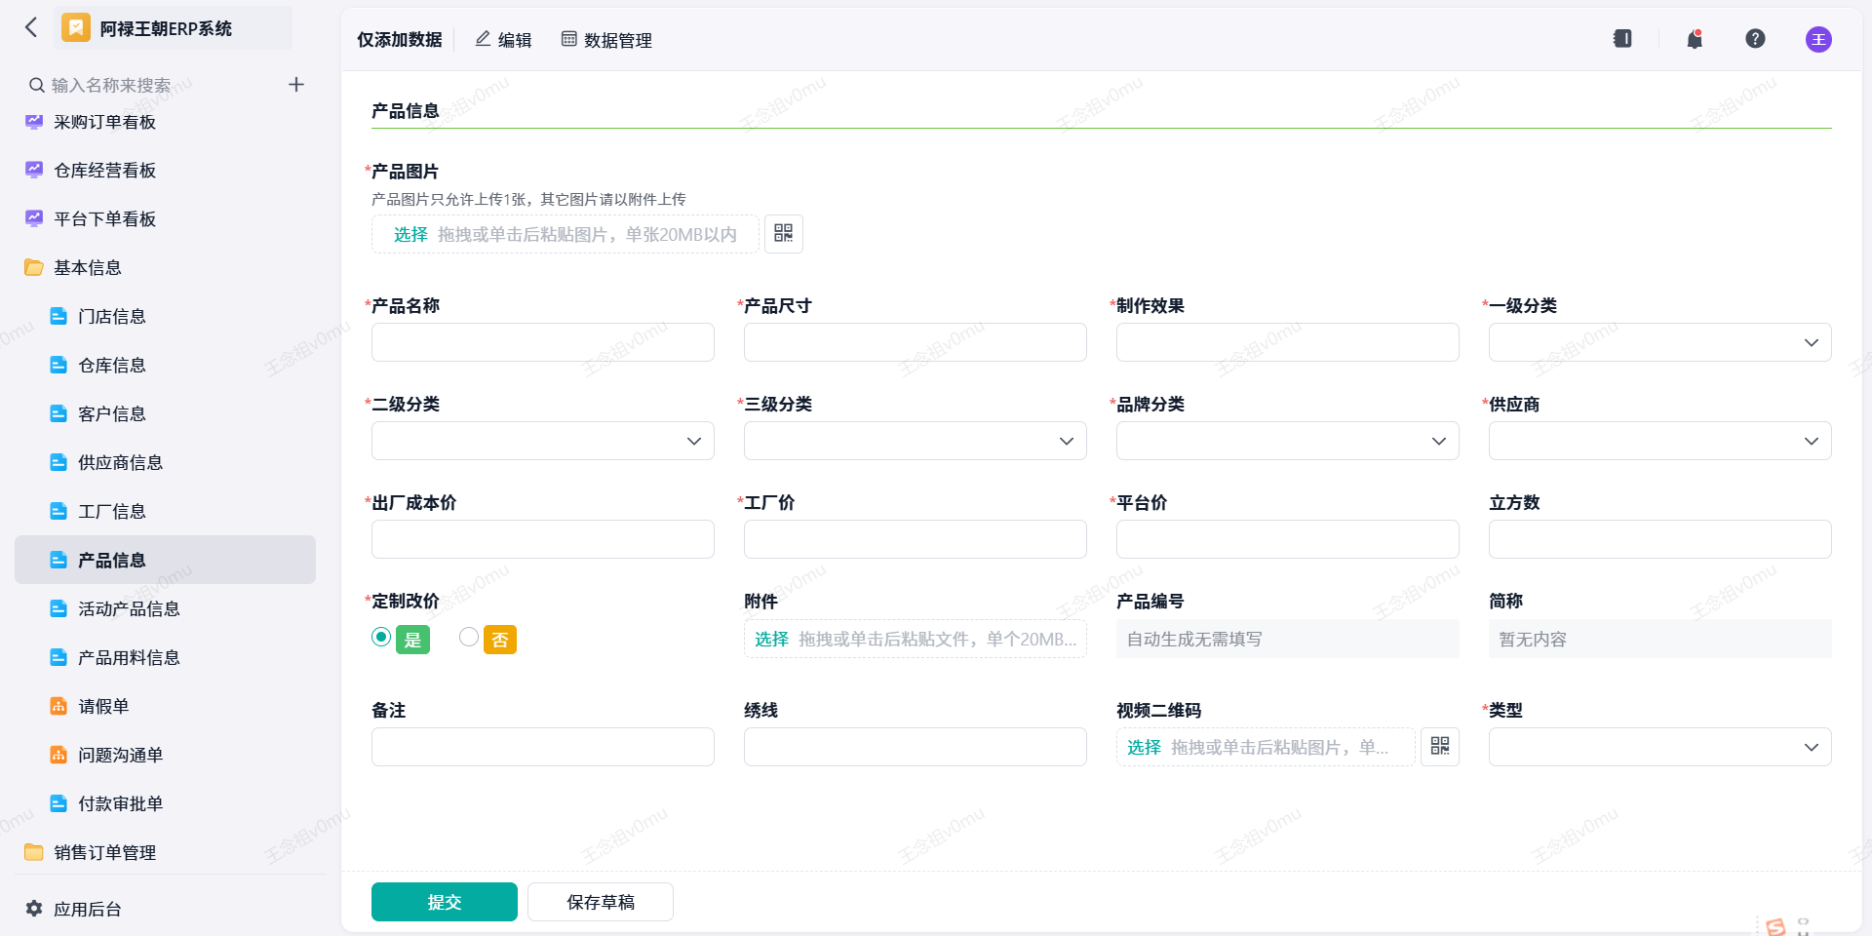Open 采购订单看板 dashboard icon
The height and width of the screenshot is (936, 1872).
click(x=34, y=122)
